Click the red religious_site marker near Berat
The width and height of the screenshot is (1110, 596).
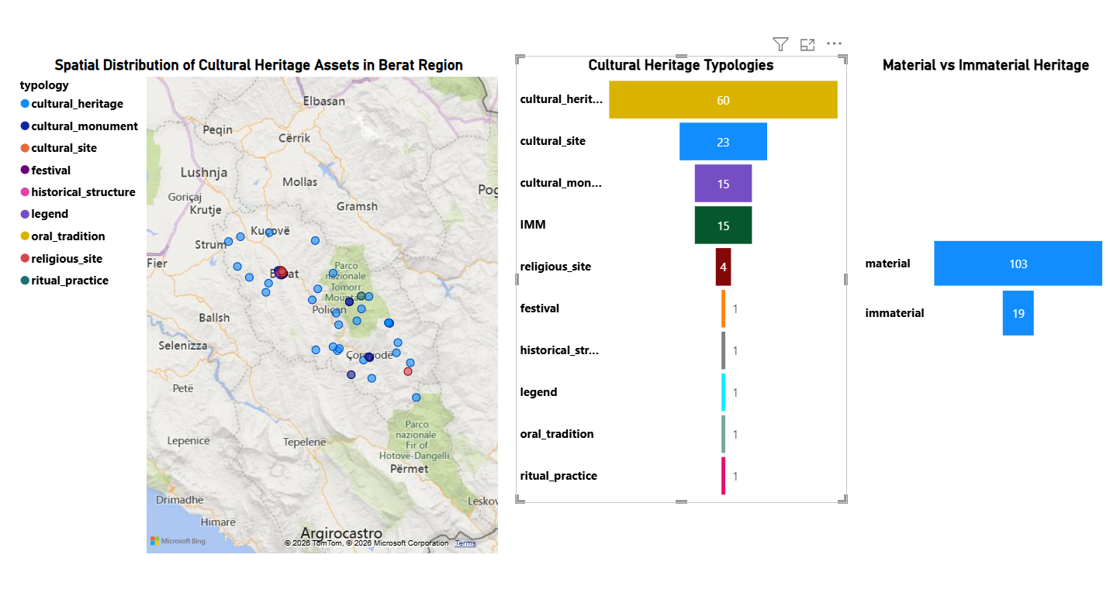coord(282,272)
